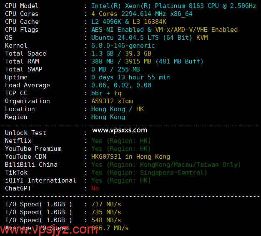Click the "ChatGPT" label
Image resolution: width=261 pixels, height=236 pixels.
click(18, 188)
